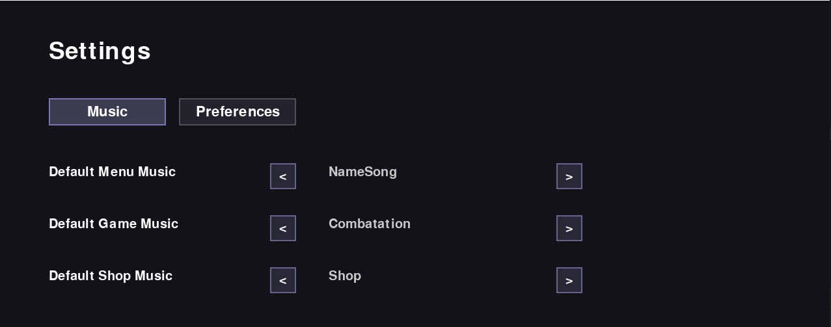The width and height of the screenshot is (831, 327).
Task: Click the next arrow for Shop music
Action: pos(569,280)
